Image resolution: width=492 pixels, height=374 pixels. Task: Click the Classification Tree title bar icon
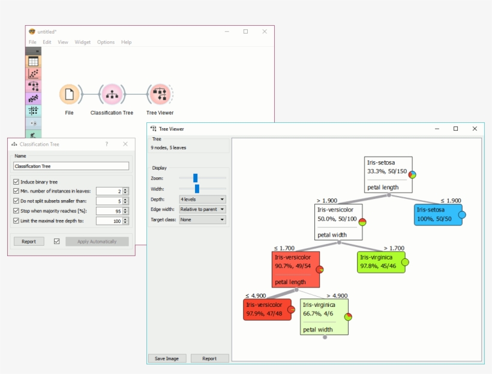click(x=14, y=144)
